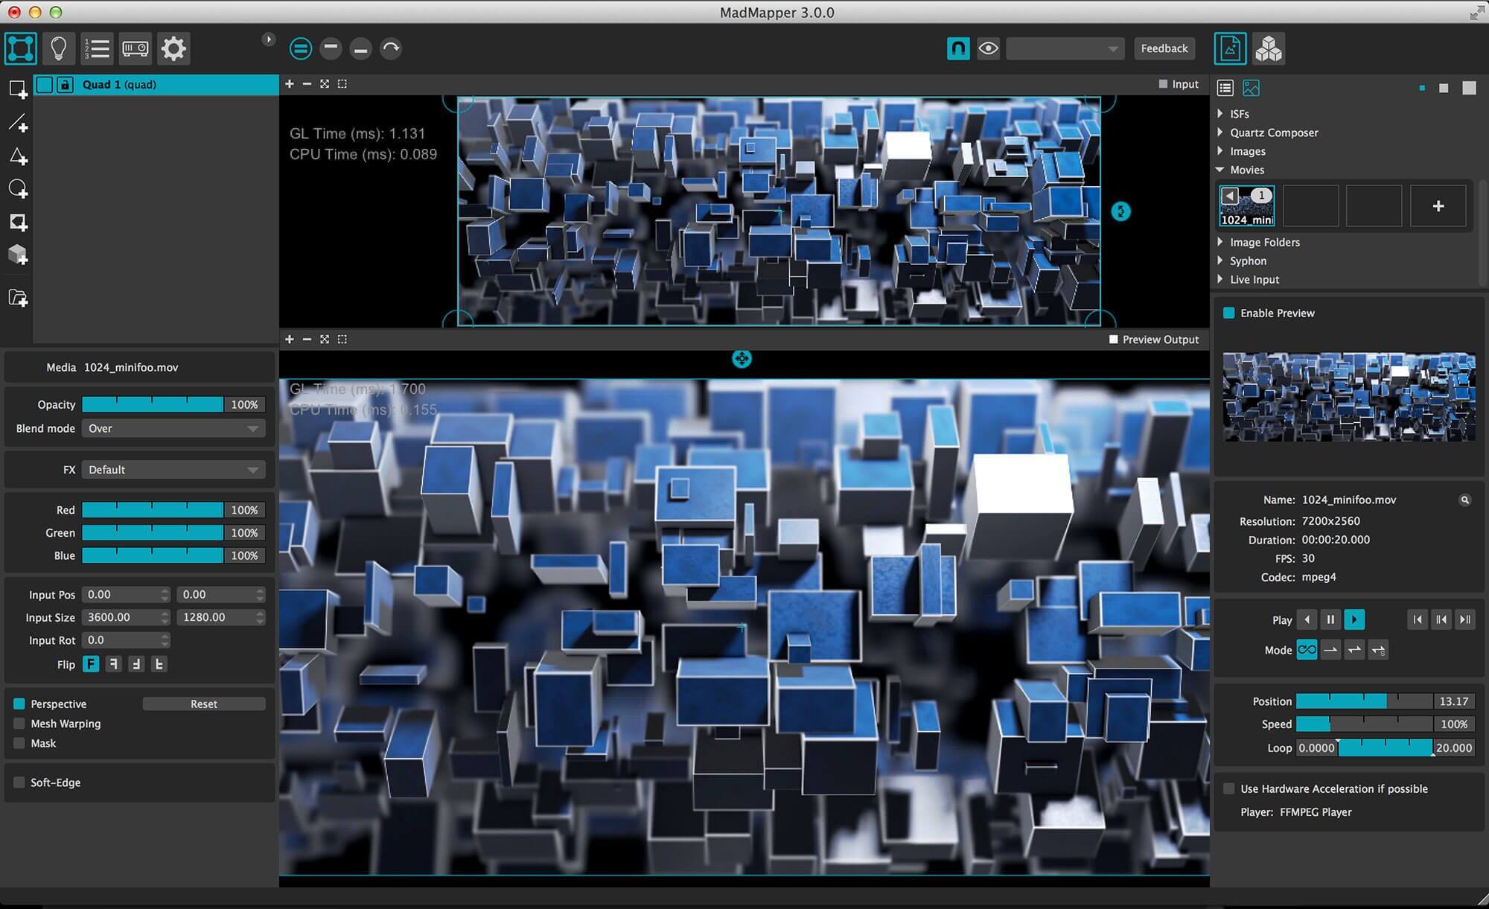This screenshot has width=1489, height=909.
Task: Expand the Live Input category
Action: click(1220, 279)
